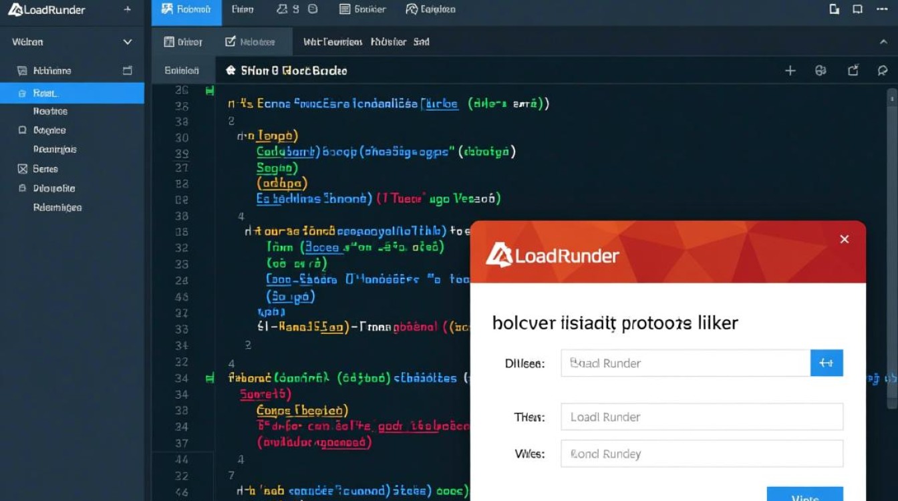Click the plus icon in the editor header
Viewport: 898px width, 501px height.
click(x=790, y=70)
